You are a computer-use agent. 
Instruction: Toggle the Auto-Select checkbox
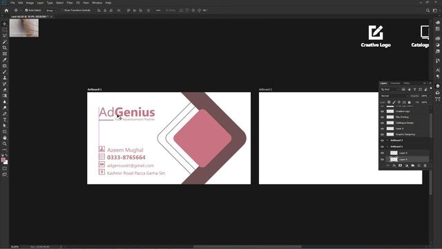[x=26, y=10]
